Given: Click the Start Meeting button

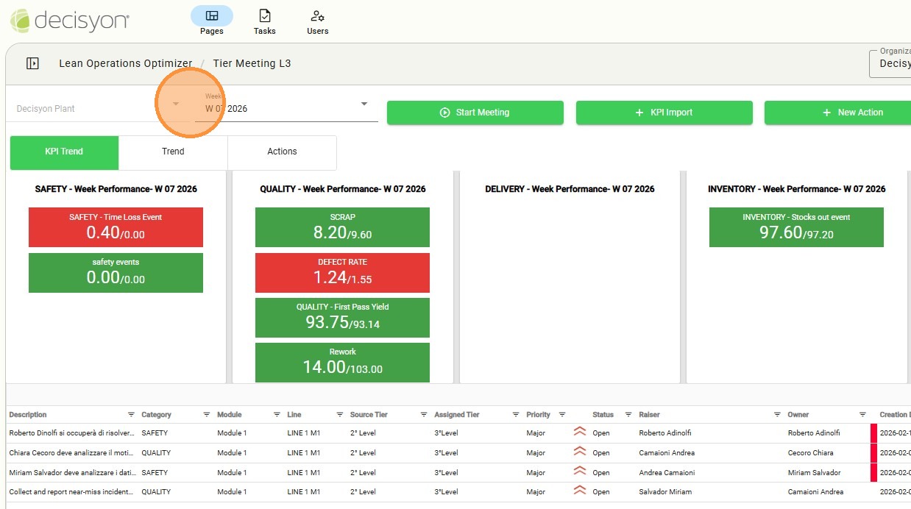Looking at the screenshot, I should click(x=475, y=113).
